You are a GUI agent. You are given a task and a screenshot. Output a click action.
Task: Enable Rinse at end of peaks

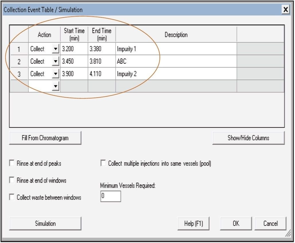click(12, 163)
